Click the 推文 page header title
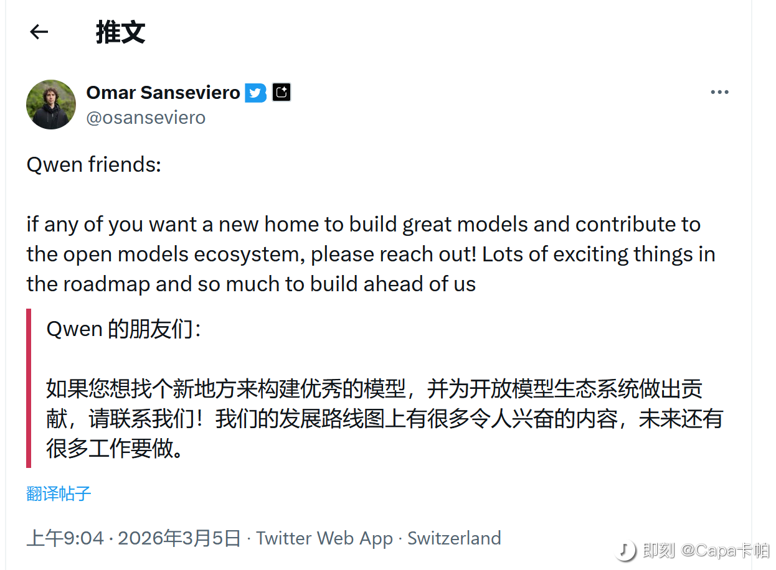Viewport: 776px width, 570px height. click(x=120, y=32)
